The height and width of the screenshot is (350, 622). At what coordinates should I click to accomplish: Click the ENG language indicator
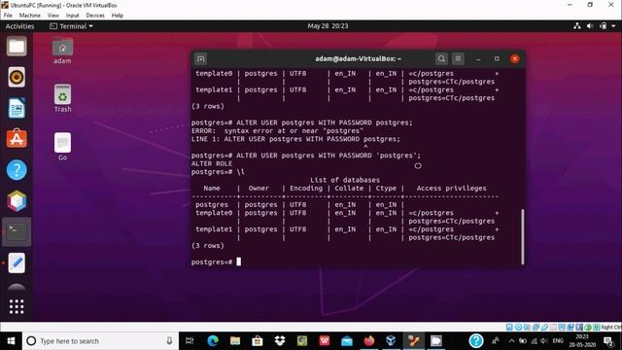coord(558,341)
